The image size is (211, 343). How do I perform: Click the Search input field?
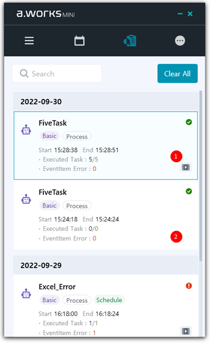tap(57, 73)
